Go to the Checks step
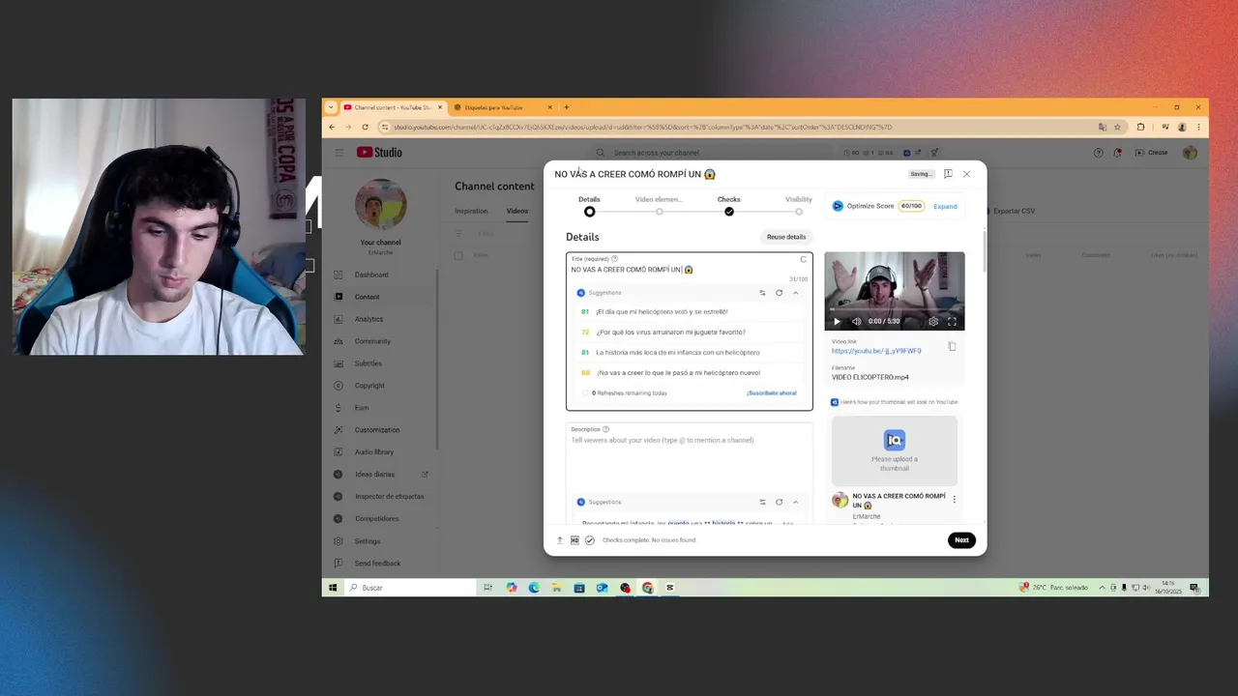This screenshot has height=696, width=1238. pos(729,205)
